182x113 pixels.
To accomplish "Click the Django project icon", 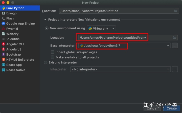I will 4,13.
